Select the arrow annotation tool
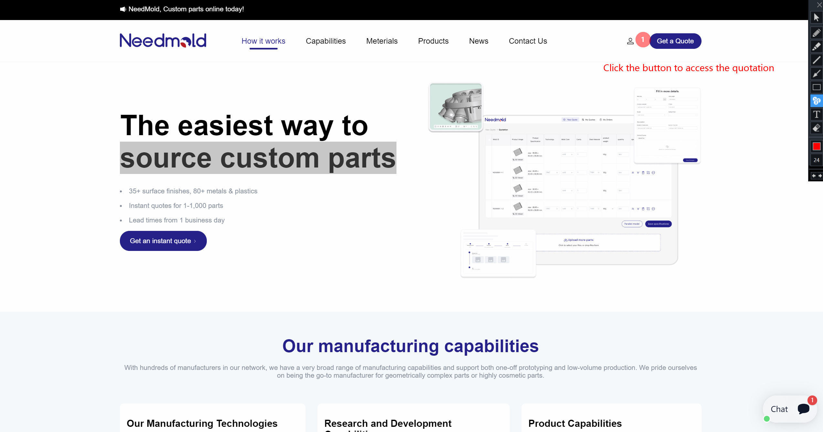The height and width of the screenshot is (432, 823). coord(816,73)
